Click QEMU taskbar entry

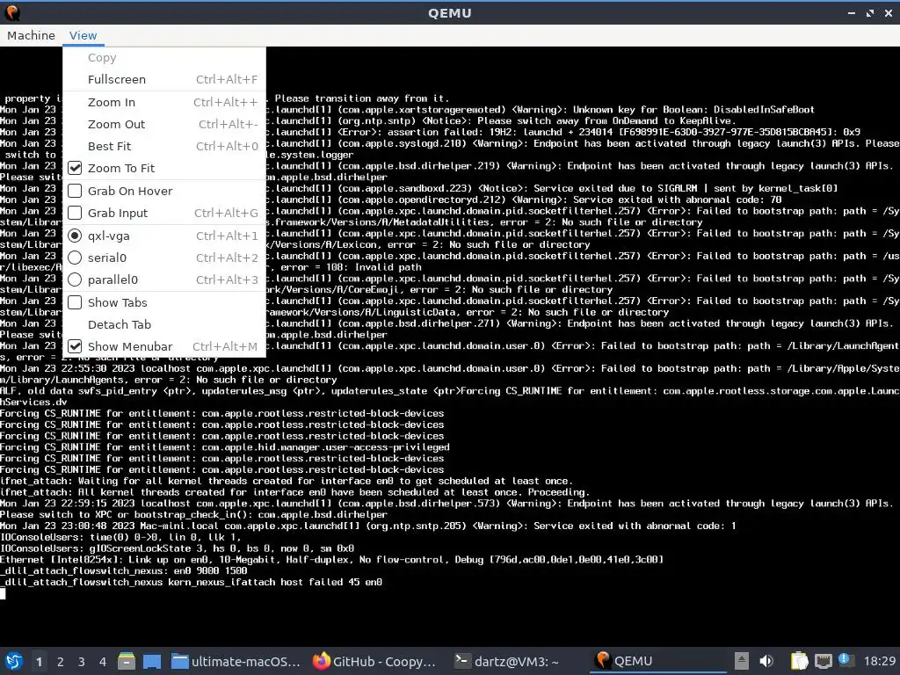657,661
